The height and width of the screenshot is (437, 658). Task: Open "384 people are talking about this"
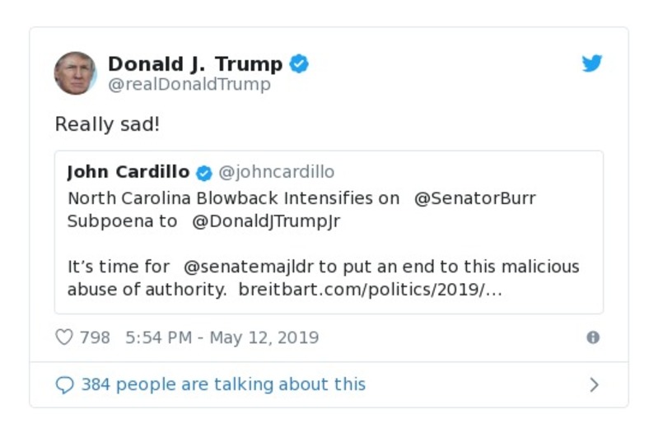click(x=223, y=384)
